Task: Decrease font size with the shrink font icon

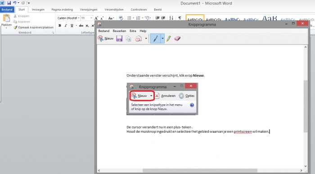Action: 102,18
